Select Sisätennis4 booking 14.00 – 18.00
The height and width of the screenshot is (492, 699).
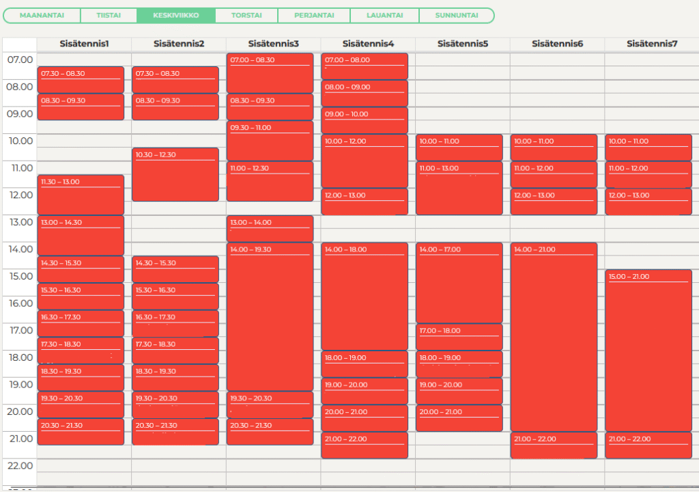click(364, 297)
